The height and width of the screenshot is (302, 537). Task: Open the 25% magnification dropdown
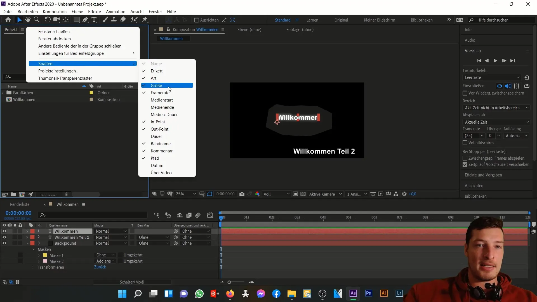(186, 194)
